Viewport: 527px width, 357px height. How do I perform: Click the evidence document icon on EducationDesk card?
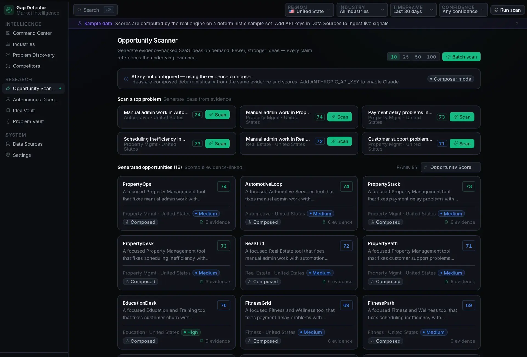[201, 341]
